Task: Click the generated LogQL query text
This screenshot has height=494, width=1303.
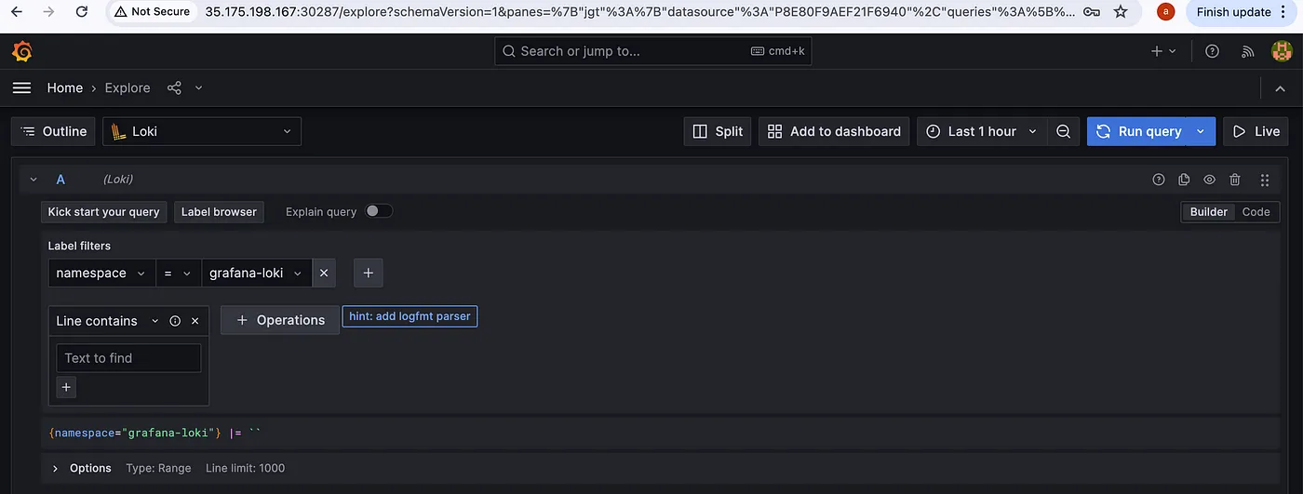Action: (x=155, y=434)
